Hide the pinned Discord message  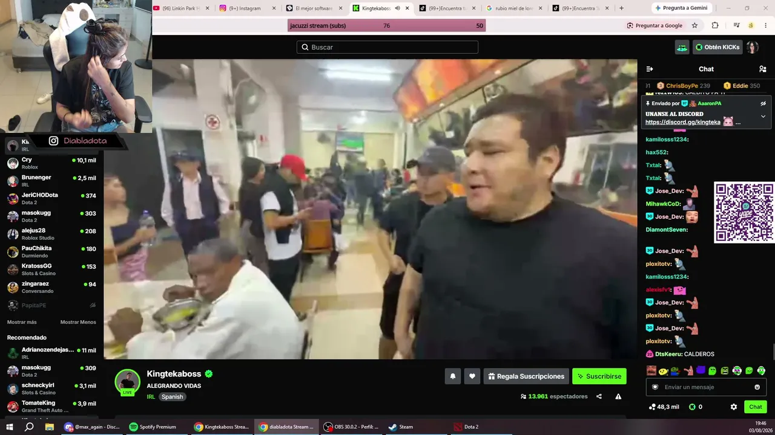tap(763, 103)
